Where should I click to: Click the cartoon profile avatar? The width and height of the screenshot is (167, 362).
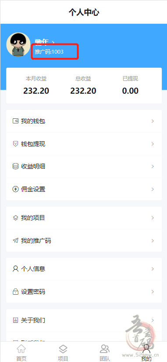[x=18, y=44]
